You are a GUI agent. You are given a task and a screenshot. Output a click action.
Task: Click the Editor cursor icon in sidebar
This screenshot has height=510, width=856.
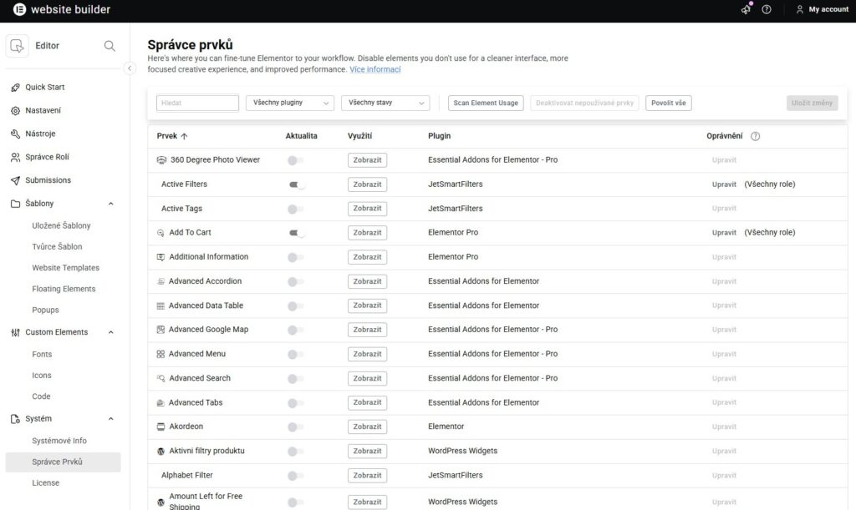(x=18, y=46)
